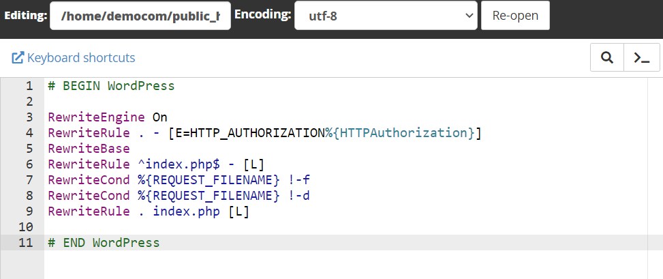Open the Encoding utf-8 dropdown
This screenshot has width=663, height=279.
[x=385, y=15]
